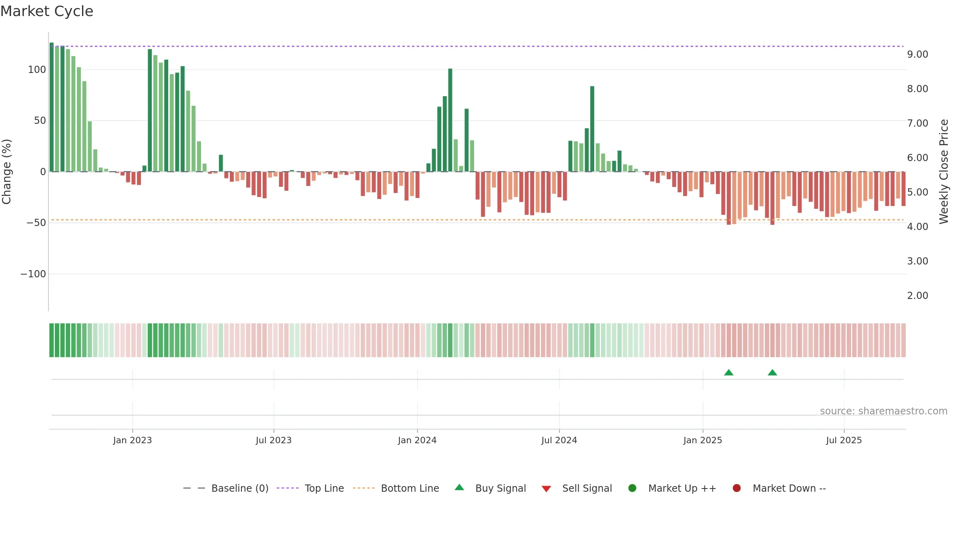Click the Jul 2024 axis label
The height and width of the screenshot is (541, 961).
(x=559, y=440)
